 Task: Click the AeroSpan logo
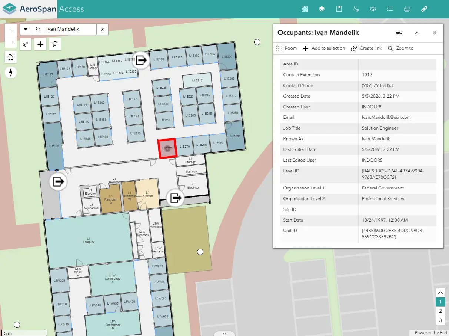coord(29,9)
